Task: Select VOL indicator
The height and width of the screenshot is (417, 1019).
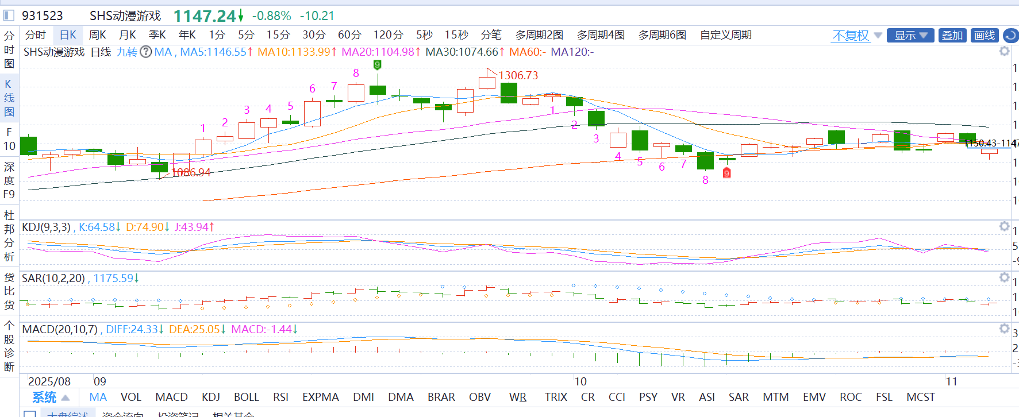Action: coord(130,397)
